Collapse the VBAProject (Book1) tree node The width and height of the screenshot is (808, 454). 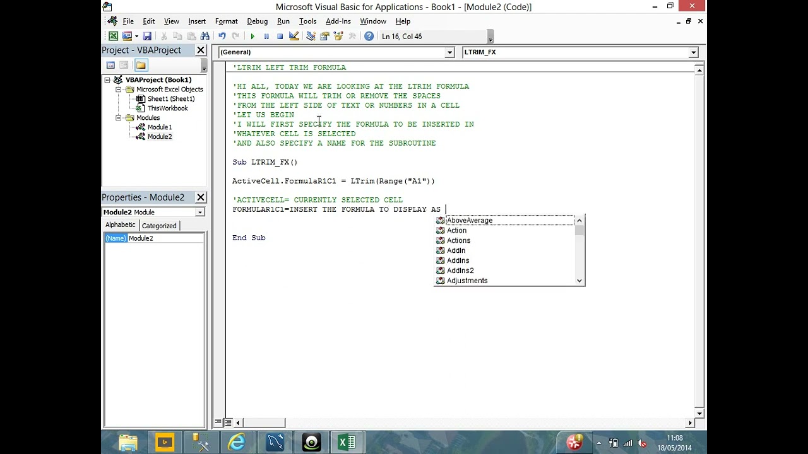point(107,80)
